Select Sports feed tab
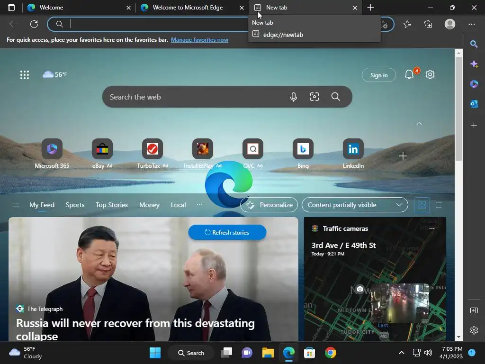The width and height of the screenshot is (485, 364). (x=75, y=205)
